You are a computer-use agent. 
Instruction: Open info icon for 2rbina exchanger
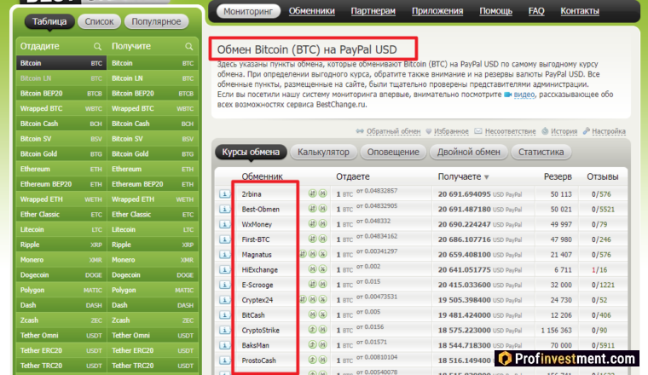point(225,194)
